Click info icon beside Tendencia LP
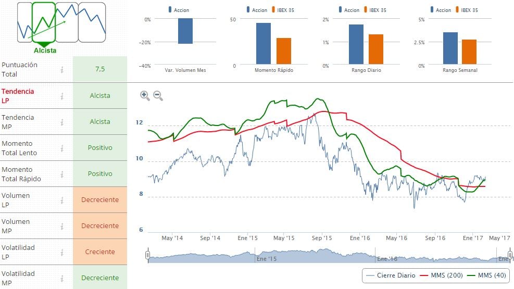 click(x=62, y=96)
